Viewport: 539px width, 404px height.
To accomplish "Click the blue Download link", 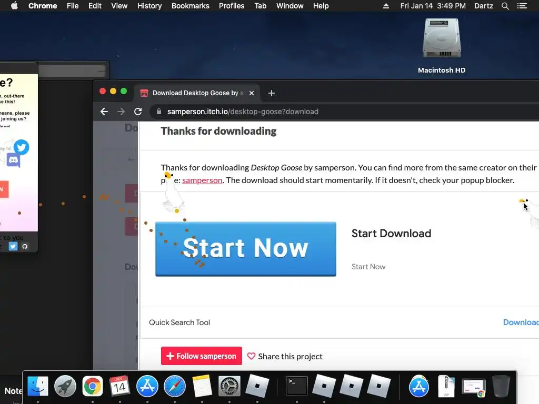I will [x=521, y=322].
